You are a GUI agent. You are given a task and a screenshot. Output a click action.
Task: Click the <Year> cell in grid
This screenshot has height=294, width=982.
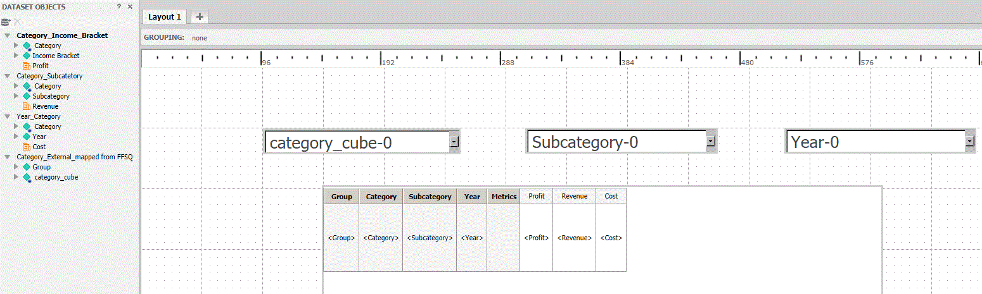tap(472, 238)
